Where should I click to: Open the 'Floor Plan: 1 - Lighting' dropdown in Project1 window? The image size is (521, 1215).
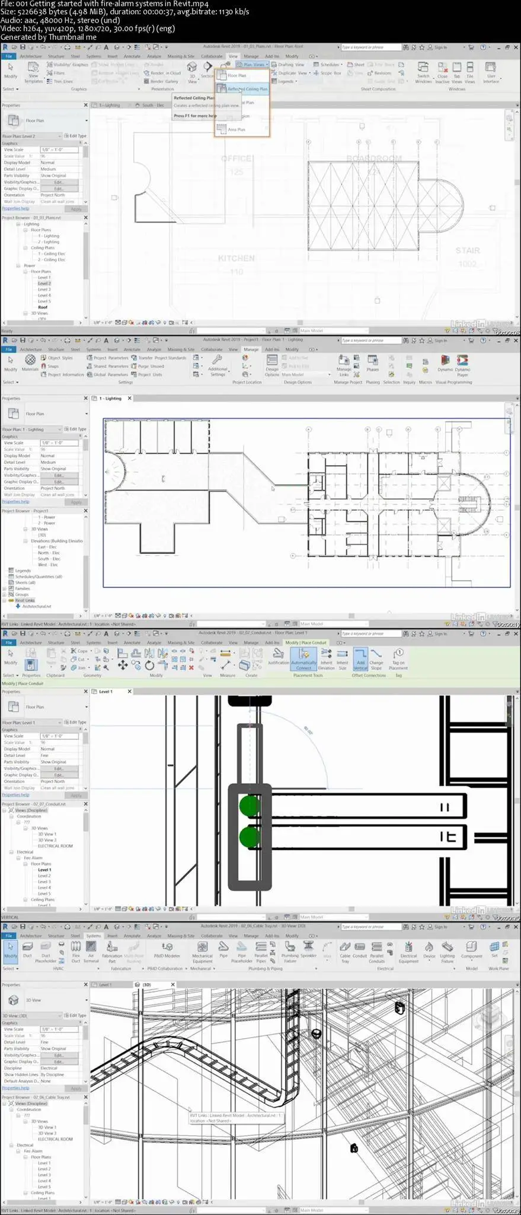click(x=31, y=429)
